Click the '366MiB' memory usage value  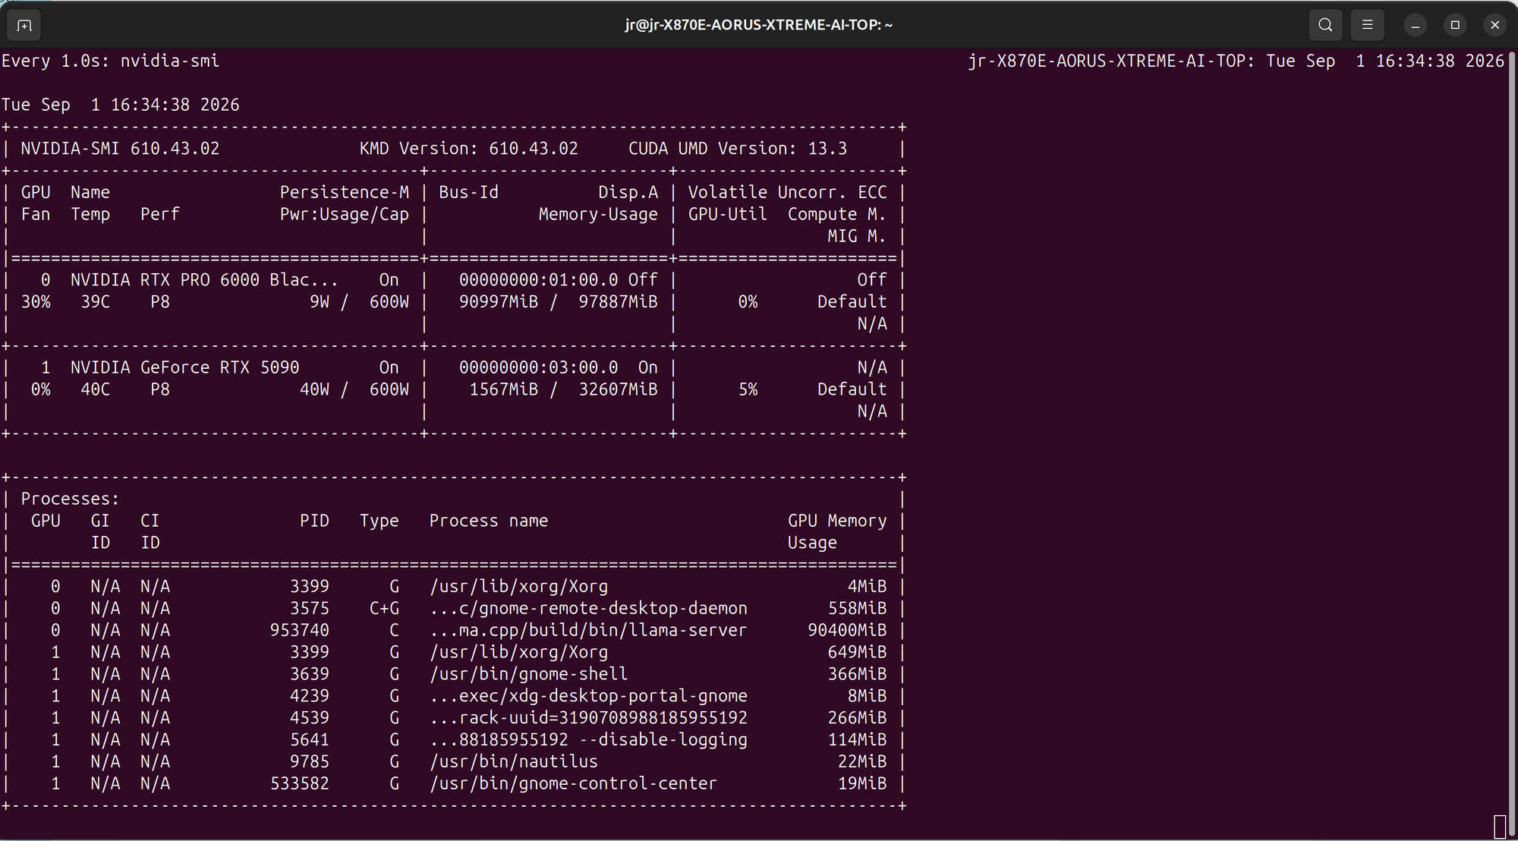[x=857, y=675]
